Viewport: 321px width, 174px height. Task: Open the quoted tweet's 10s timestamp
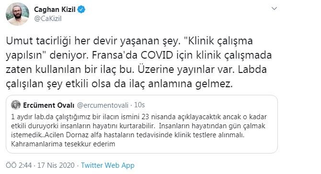click(x=139, y=105)
